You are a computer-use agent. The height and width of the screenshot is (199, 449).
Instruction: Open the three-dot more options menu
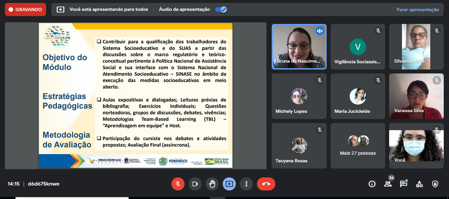[246, 184]
